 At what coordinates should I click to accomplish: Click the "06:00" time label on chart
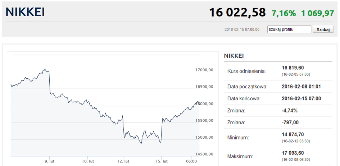point(192,161)
